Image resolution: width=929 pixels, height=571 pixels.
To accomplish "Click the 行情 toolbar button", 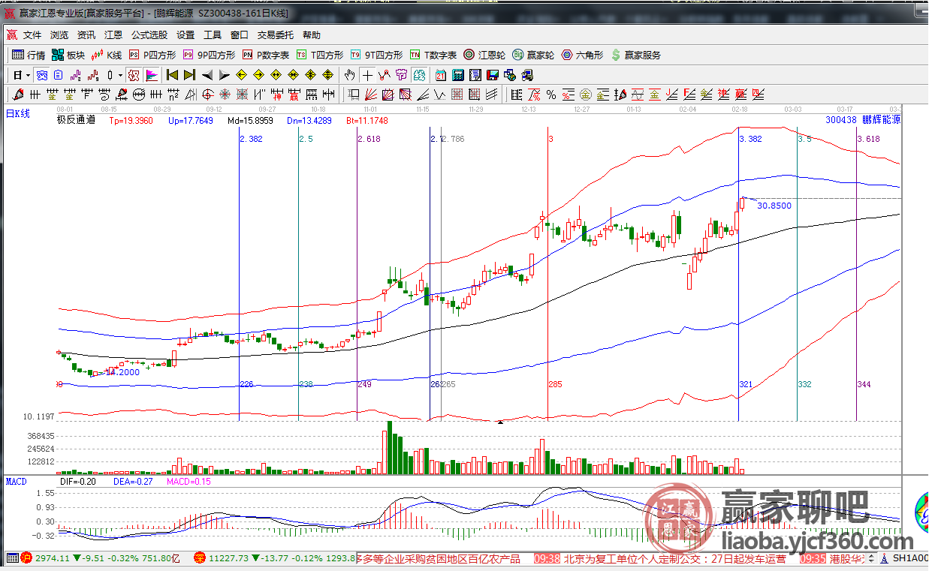I will [x=29, y=56].
